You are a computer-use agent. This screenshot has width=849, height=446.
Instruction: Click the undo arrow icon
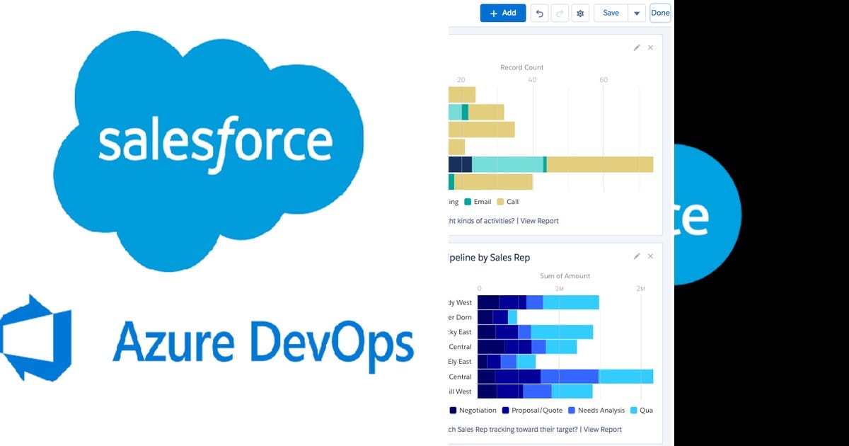[x=540, y=13]
